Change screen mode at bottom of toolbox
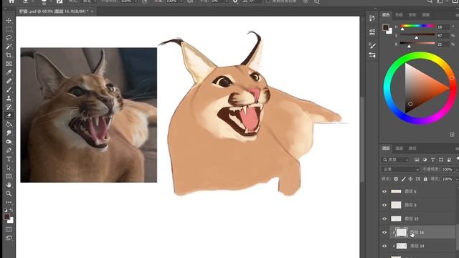Image resolution: width=459 pixels, height=258 pixels. click(x=9, y=238)
